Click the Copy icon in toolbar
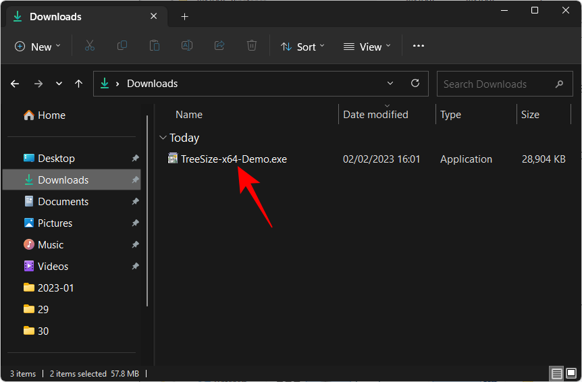582x382 pixels. (122, 46)
